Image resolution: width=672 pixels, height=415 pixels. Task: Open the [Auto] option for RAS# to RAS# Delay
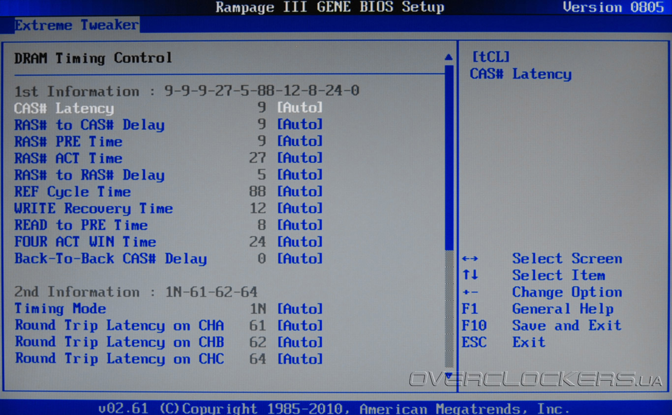coord(300,174)
